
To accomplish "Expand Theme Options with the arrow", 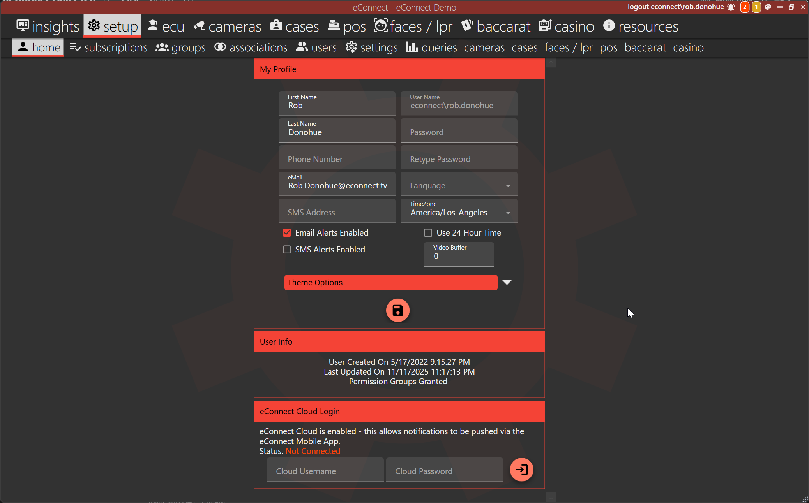I will click(x=507, y=283).
